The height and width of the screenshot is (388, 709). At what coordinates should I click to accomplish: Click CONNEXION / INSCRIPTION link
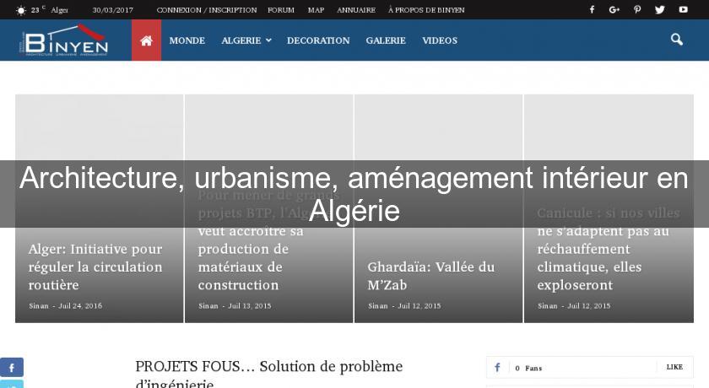click(207, 10)
